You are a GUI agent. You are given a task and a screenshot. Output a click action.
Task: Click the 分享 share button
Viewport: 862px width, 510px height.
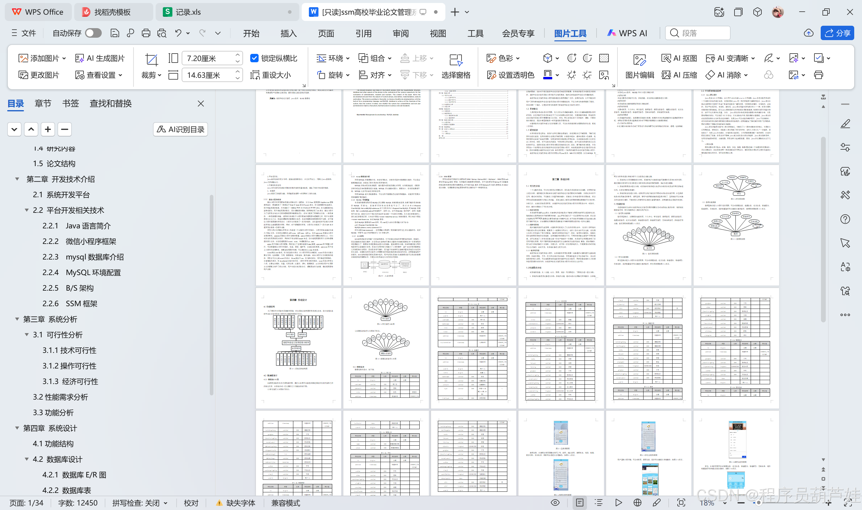click(837, 33)
